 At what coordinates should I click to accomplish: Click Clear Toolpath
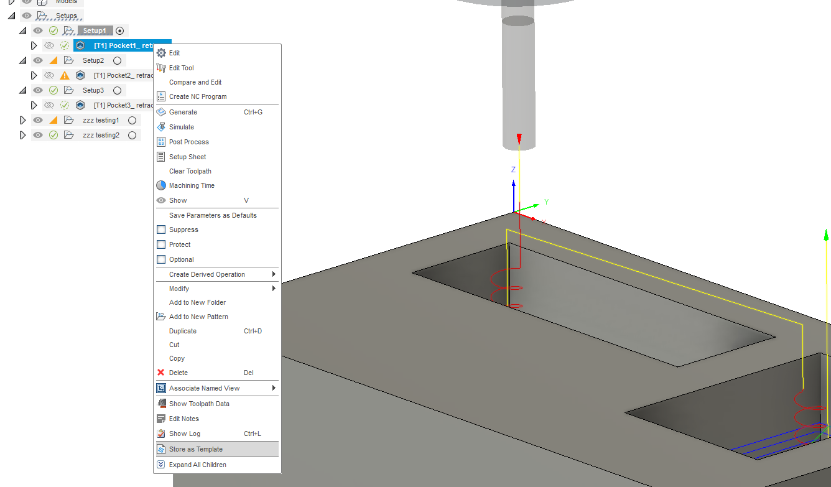(x=189, y=170)
